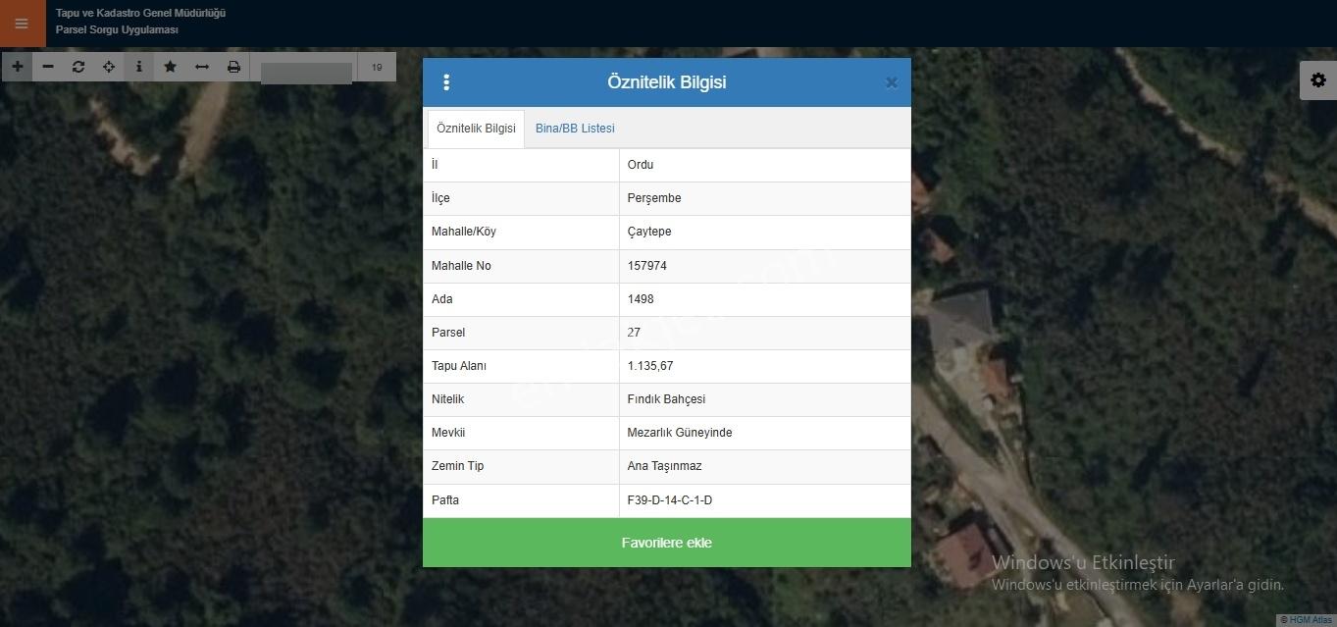Click the greyed coordinate field in the toolbar
Image resolution: width=1337 pixels, height=627 pixels.
306,74
